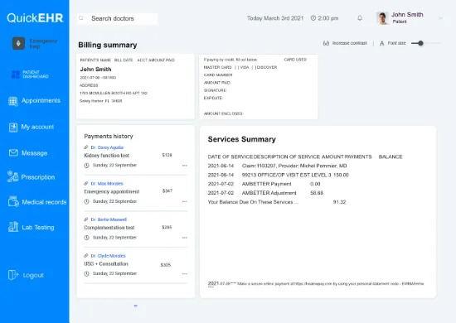Click clock icon under USG + Consultation

tap(86, 273)
